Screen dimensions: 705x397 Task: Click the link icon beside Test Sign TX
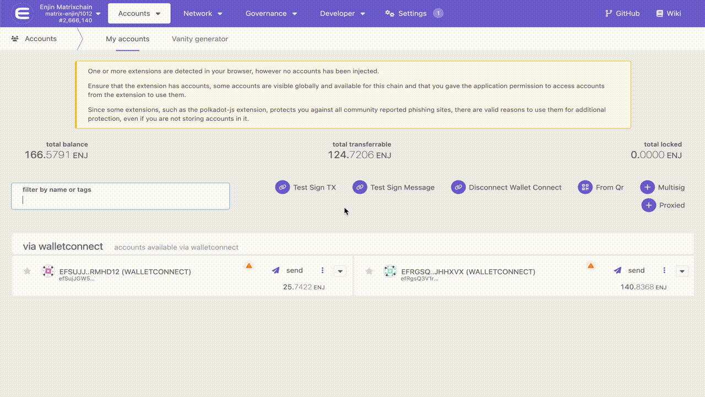pyautogui.click(x=283, y=187)
